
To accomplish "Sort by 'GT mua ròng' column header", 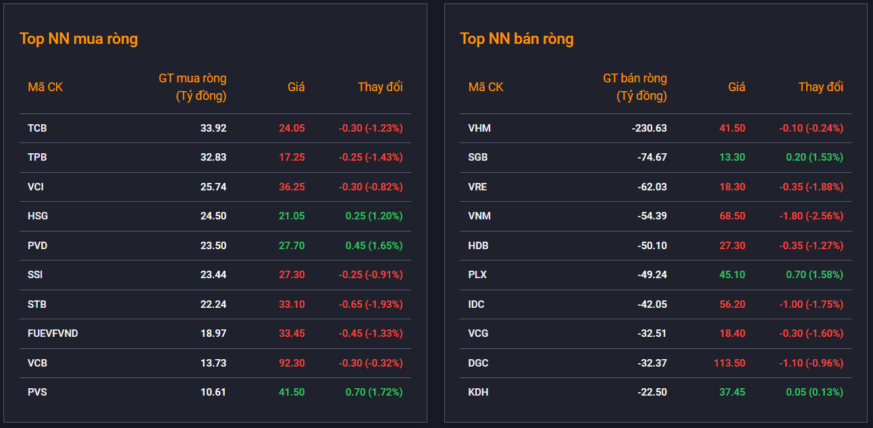I will (x=192, y=87).
